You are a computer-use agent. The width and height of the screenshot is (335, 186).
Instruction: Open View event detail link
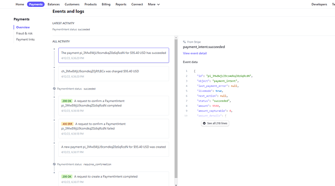click(195, 53)
